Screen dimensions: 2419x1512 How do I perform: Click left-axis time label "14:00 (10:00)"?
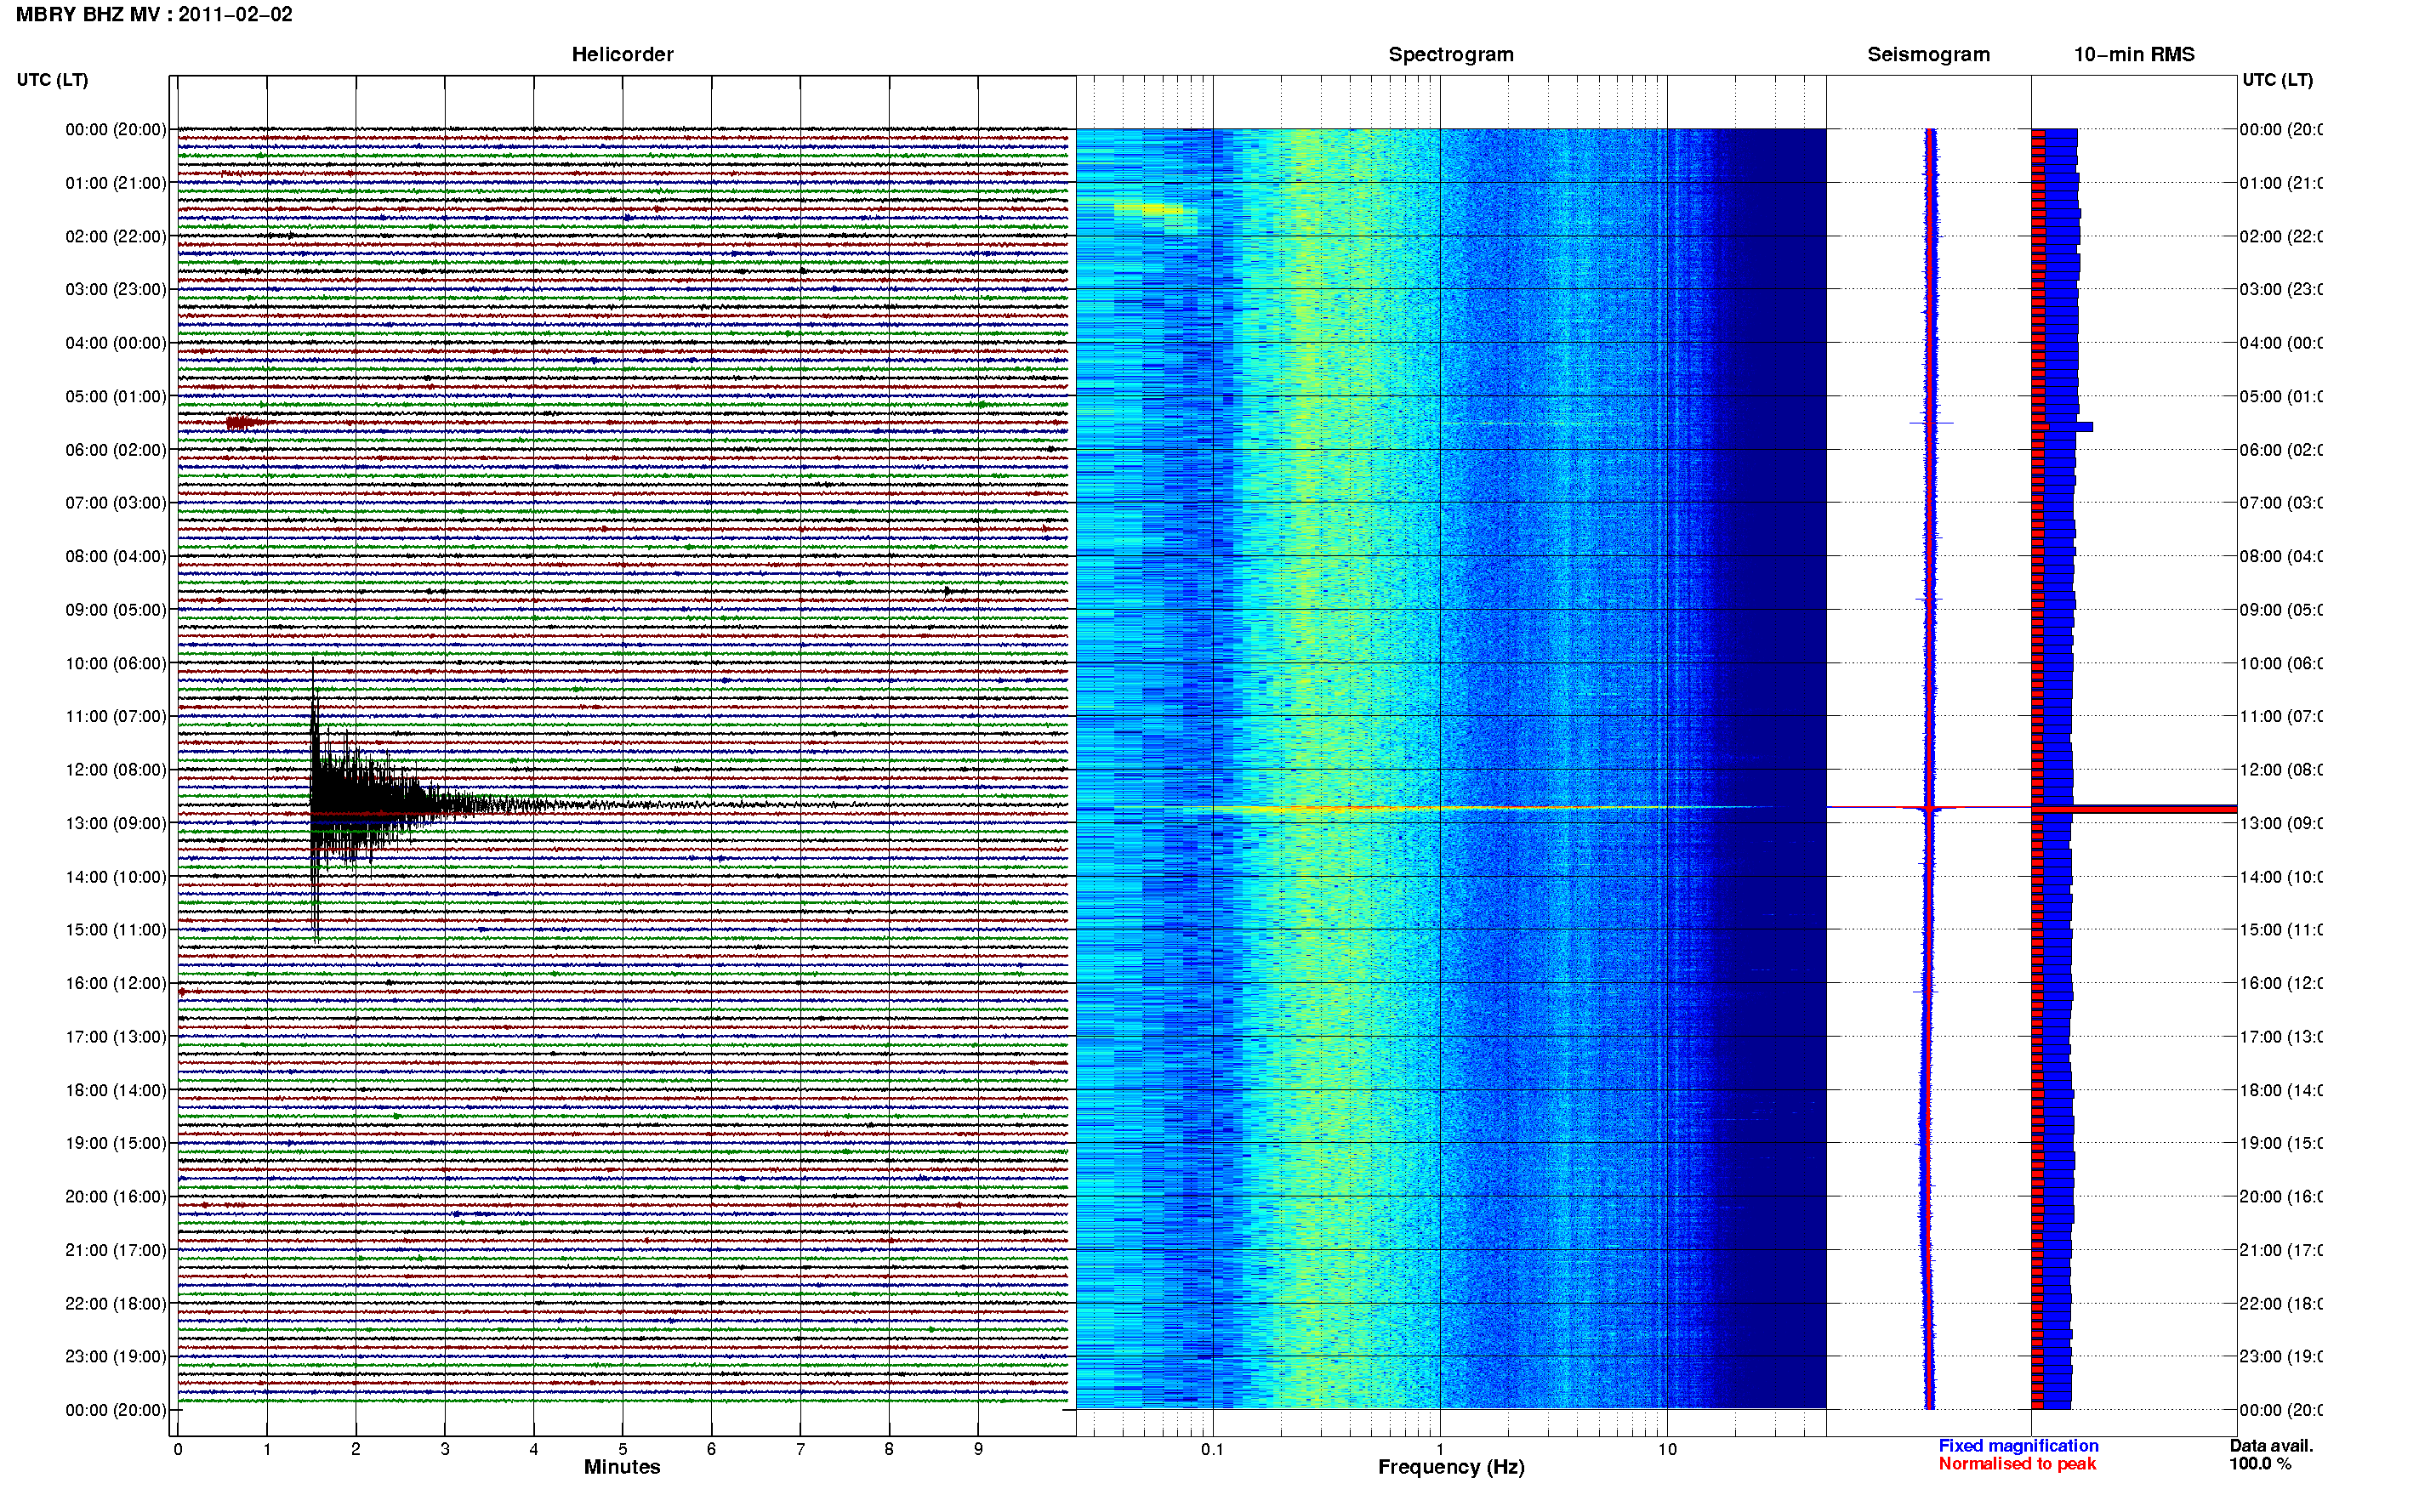click(116, 877)
